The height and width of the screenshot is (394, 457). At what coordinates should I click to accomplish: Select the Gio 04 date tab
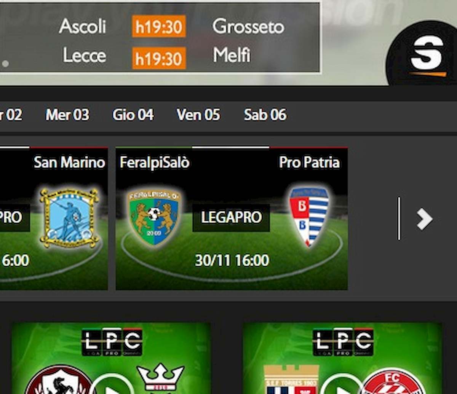pyautogui.click(x=133, y=115)
